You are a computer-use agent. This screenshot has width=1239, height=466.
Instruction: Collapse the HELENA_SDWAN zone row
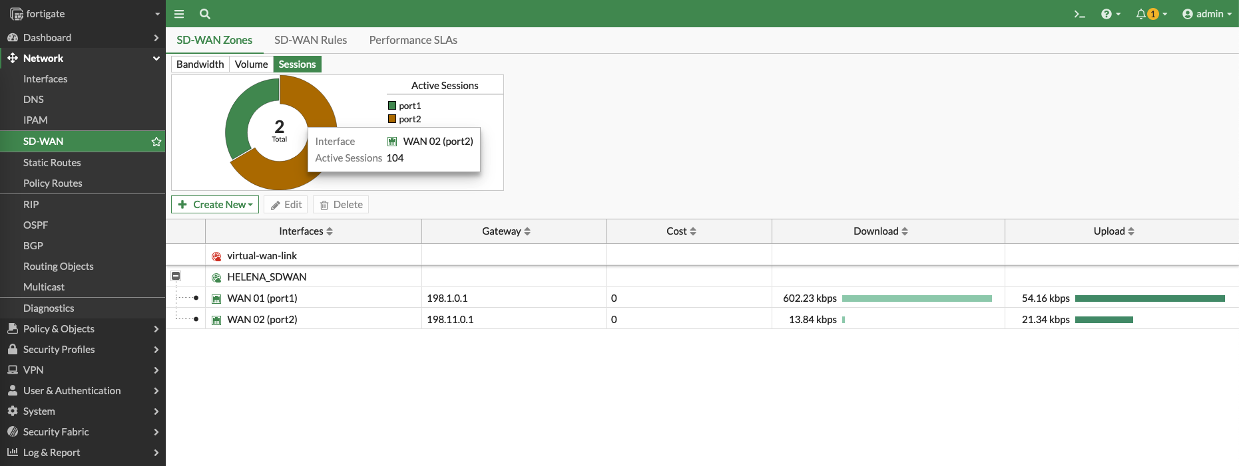click(176, 276)
